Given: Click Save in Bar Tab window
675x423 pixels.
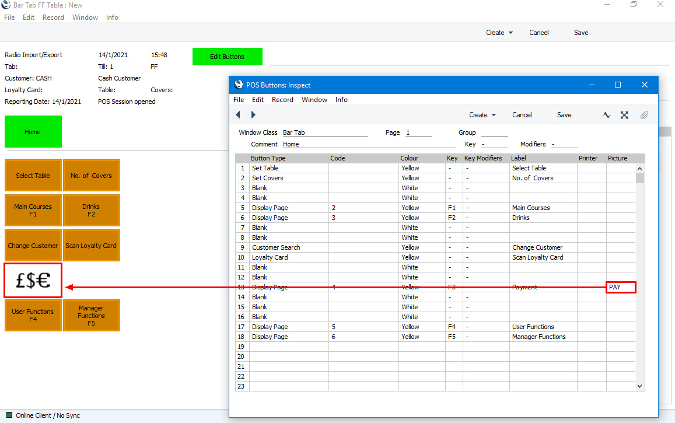Looking at the screenshot, I should tap(580, 33).
